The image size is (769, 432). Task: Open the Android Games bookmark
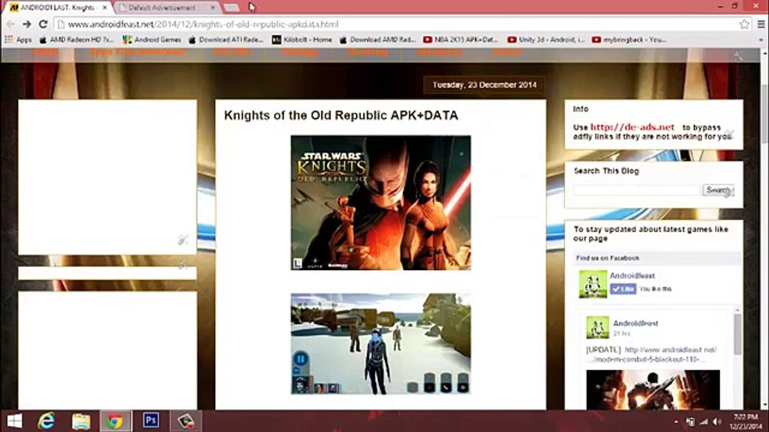click(x=151, y=40)
